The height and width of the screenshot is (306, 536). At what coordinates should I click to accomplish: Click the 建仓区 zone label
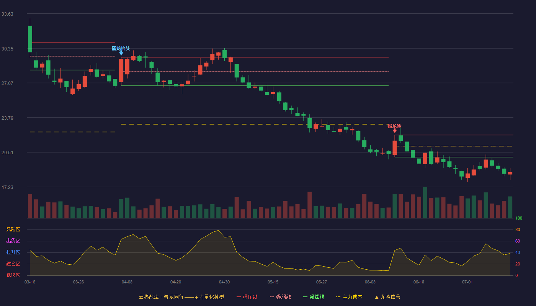13,264
